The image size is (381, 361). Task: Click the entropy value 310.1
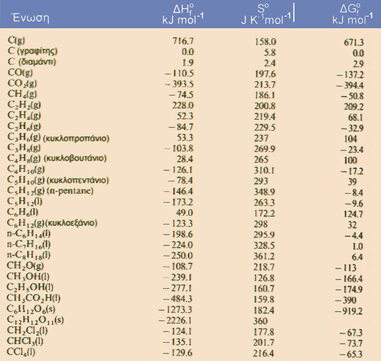pyautogui.click(x=265, y=170)
